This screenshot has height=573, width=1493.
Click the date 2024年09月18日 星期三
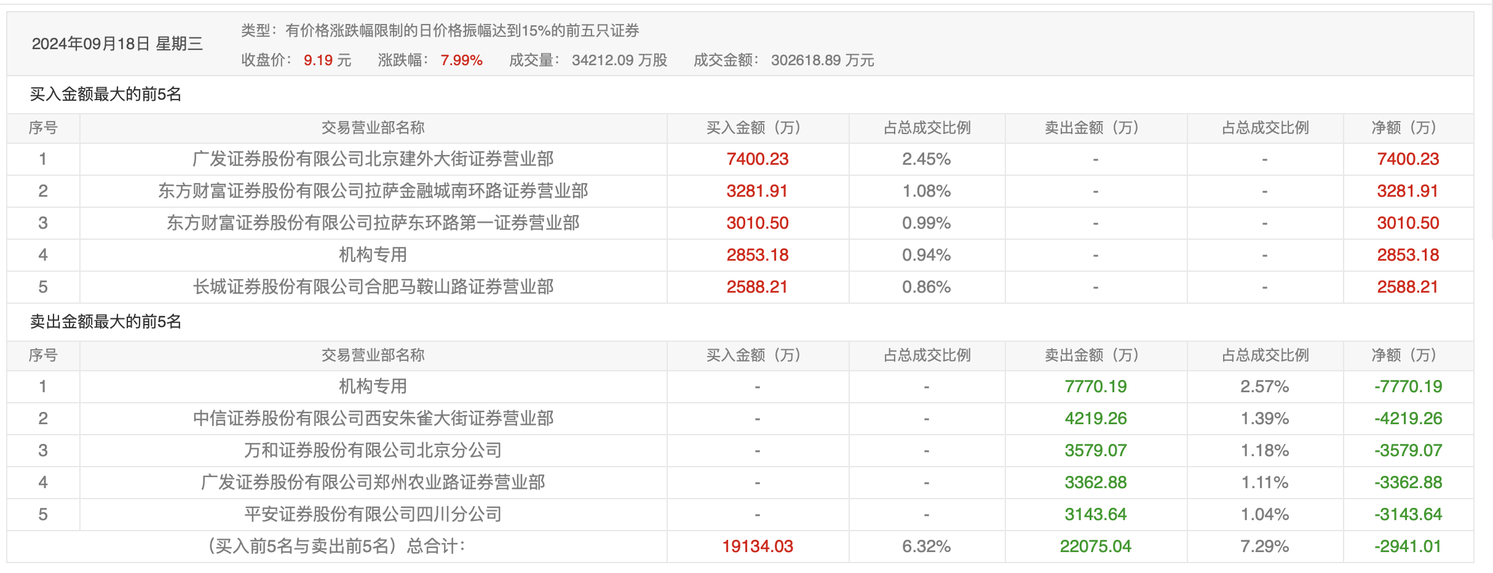(117, 44)
